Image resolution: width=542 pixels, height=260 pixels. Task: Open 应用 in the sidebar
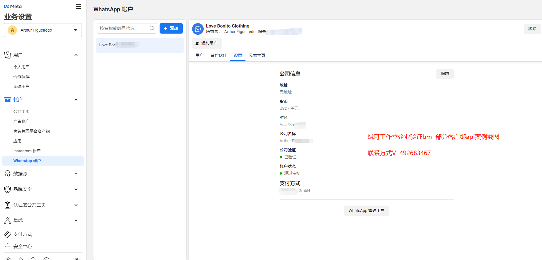click(x=17, y=141)
